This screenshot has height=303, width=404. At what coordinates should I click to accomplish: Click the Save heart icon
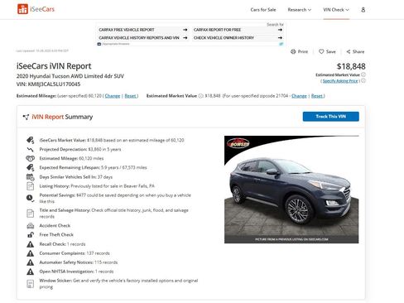coord(321,51)
